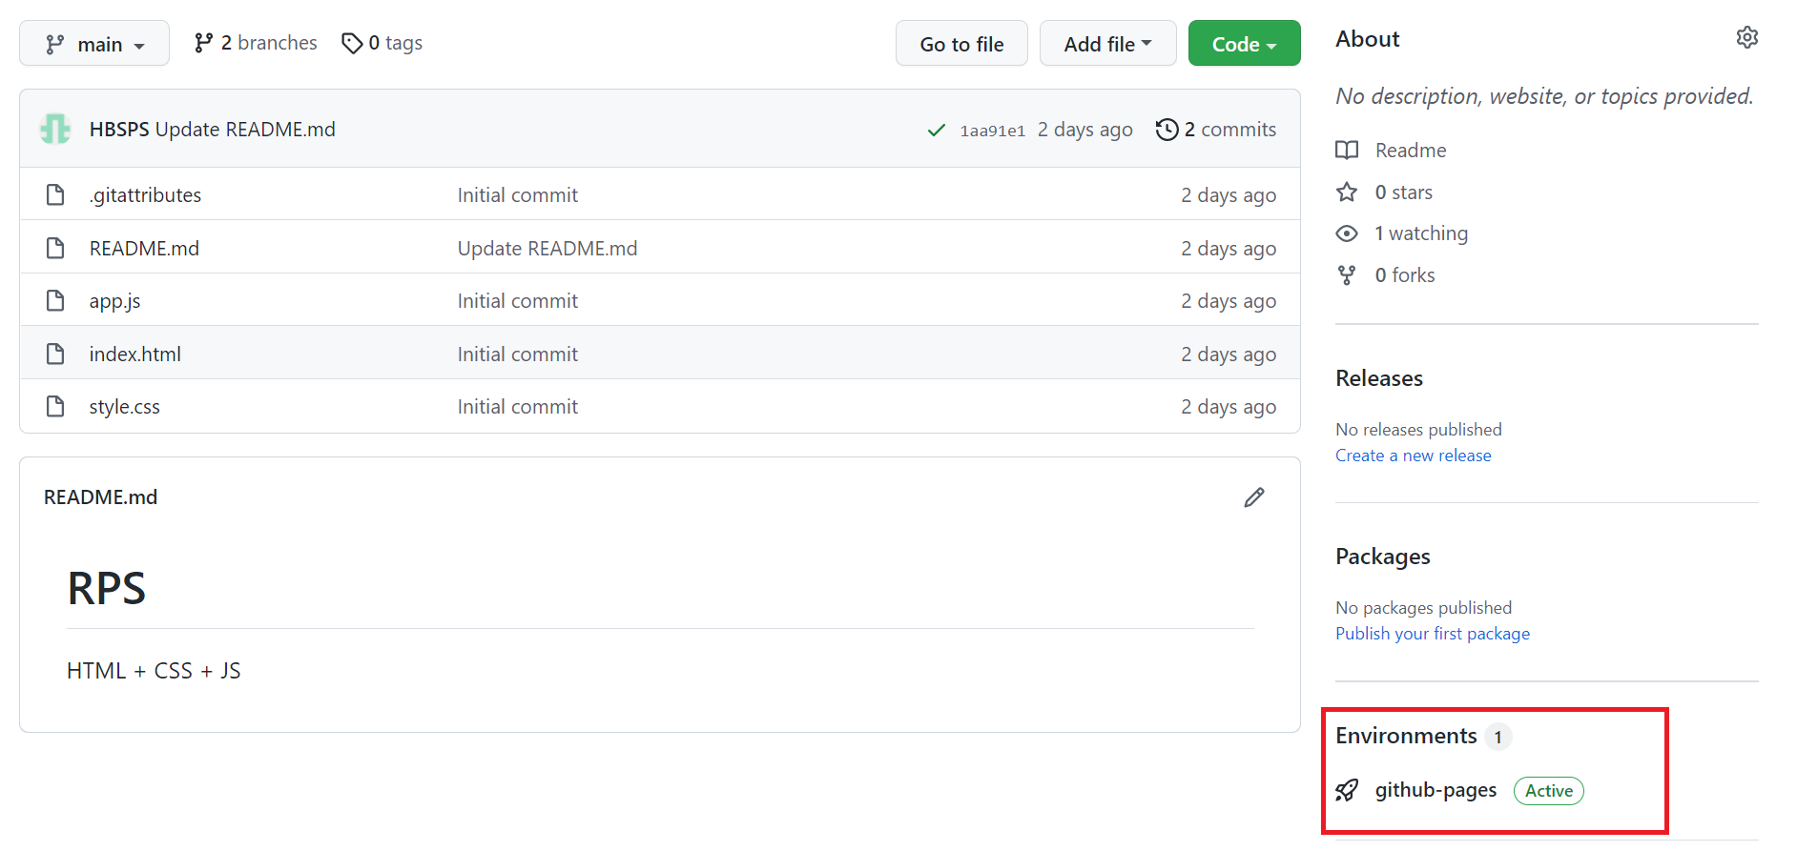Screen dimensions: 1797x851
Task: Click the Go to file button
Action: point(961,44)
